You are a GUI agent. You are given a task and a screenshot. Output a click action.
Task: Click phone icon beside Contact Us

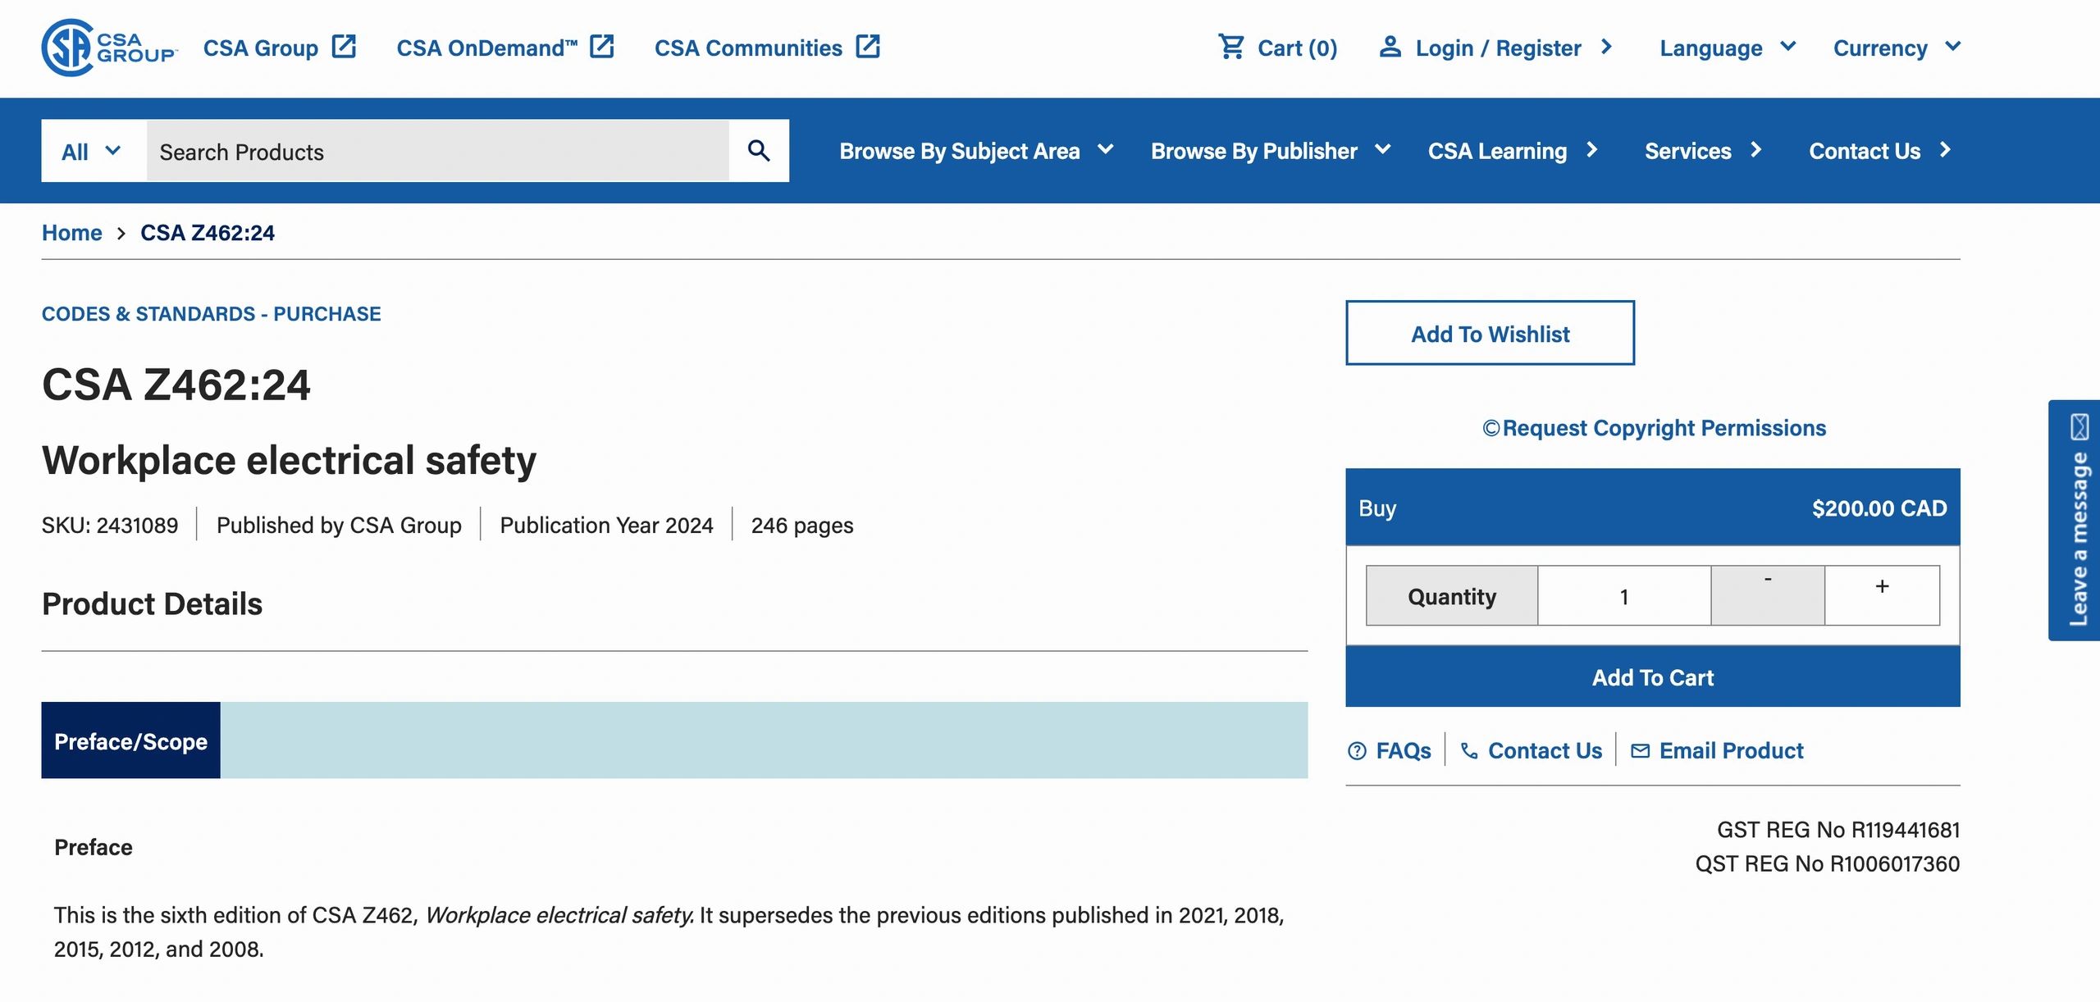[1469, 751]
